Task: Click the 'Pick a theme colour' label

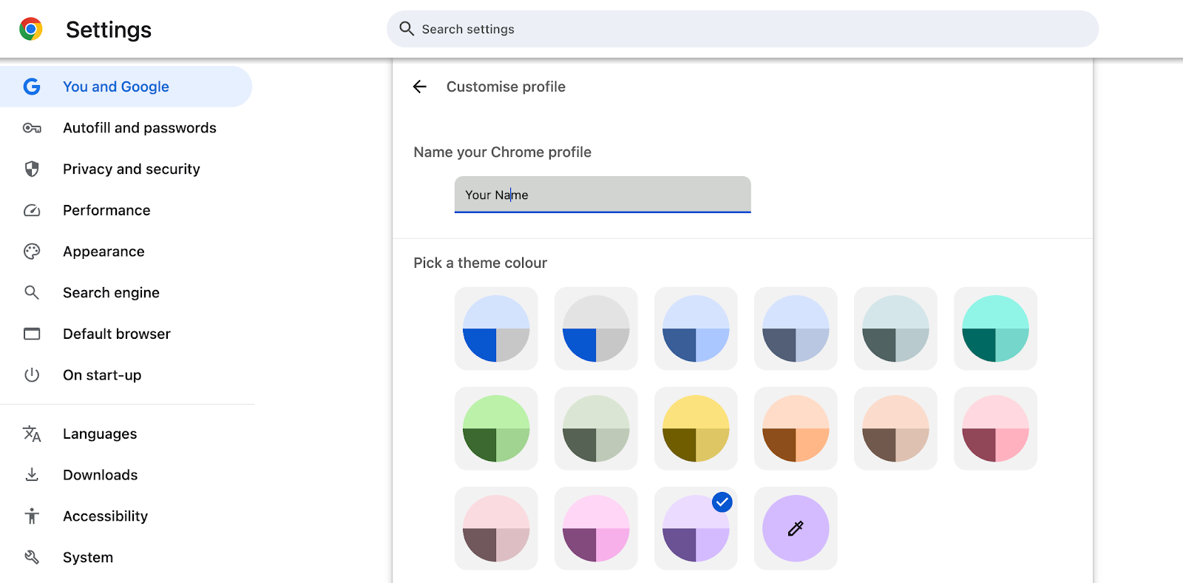Action: coord(481,263)
